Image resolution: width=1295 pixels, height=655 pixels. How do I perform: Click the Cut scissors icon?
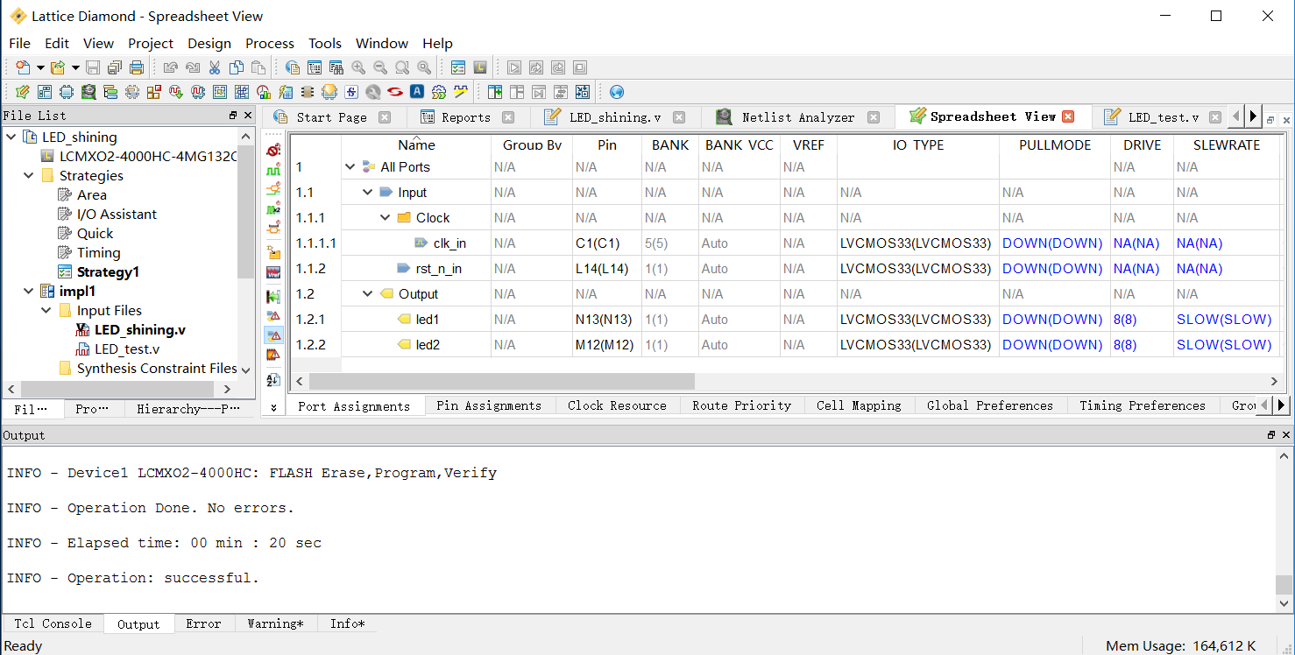pyautogui.click(x=215, y=67)
